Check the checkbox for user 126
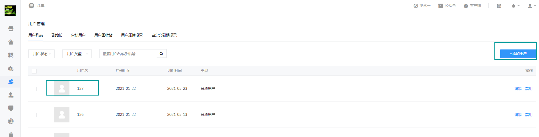This screenshot has height=137, width=539. pos(34,115)
